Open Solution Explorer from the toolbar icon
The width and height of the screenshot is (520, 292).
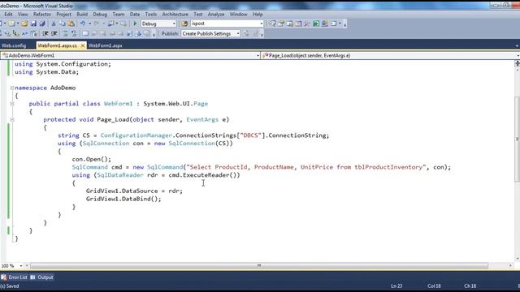tap(272, 24)
